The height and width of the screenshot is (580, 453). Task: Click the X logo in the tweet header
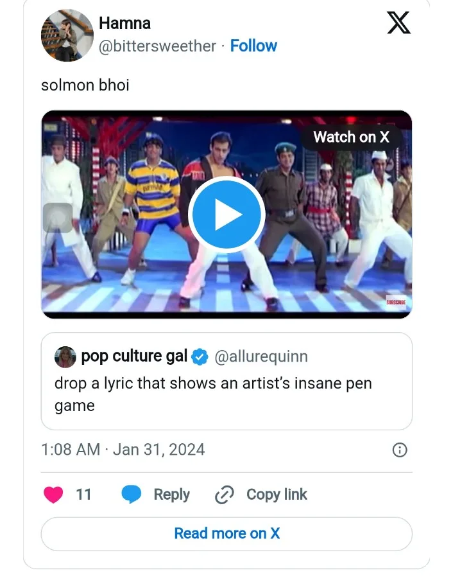(398, 24)
